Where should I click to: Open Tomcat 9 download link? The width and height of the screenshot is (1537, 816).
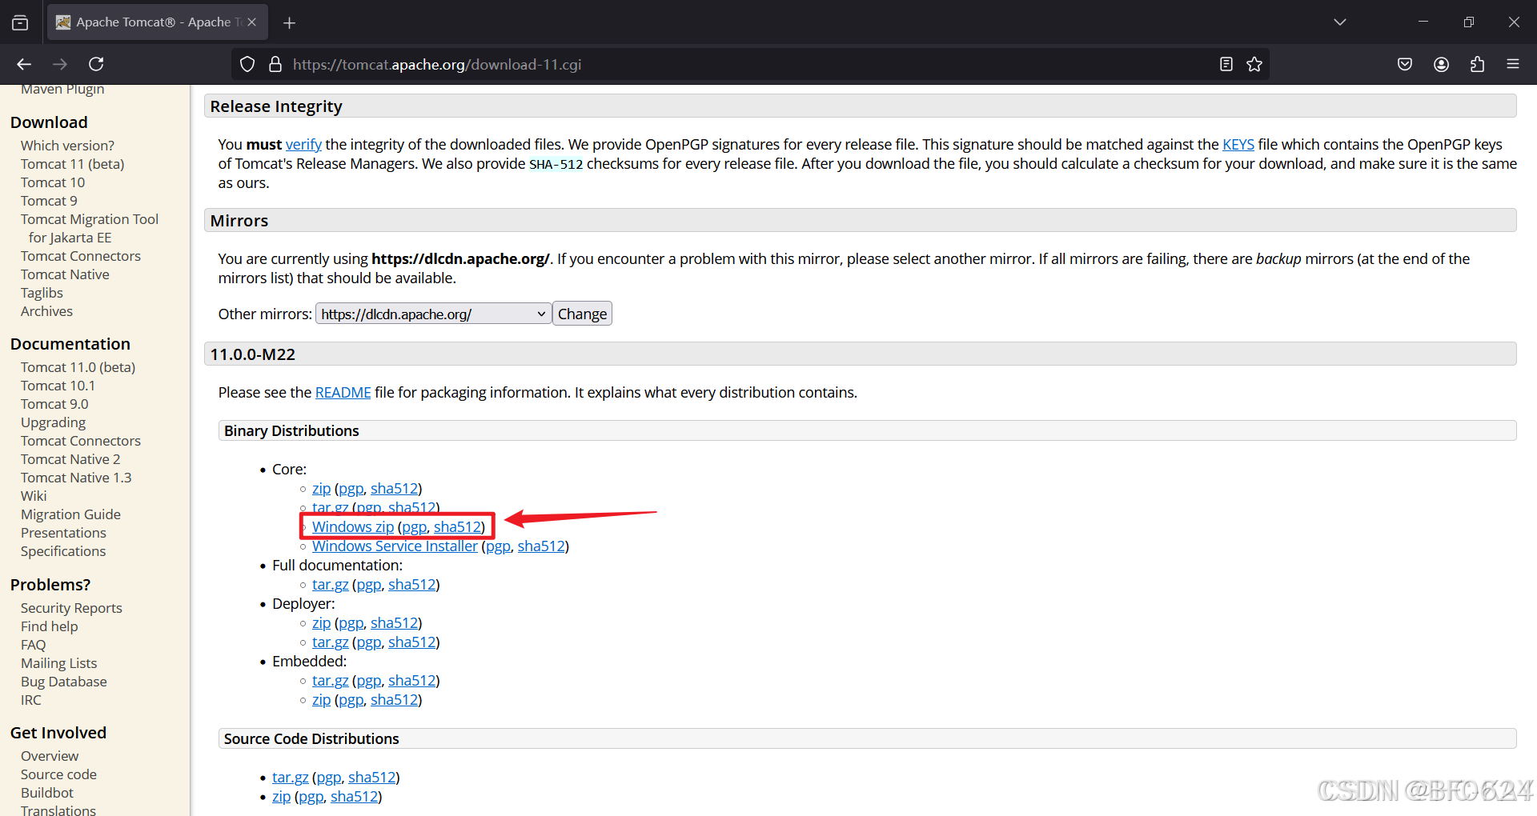tap(49, 201)
